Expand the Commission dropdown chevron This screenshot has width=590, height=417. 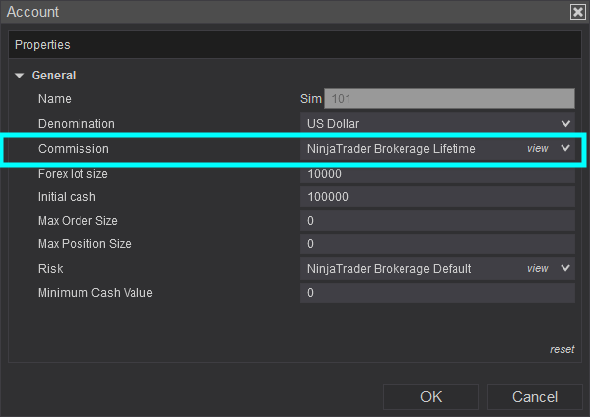(565, 148)
